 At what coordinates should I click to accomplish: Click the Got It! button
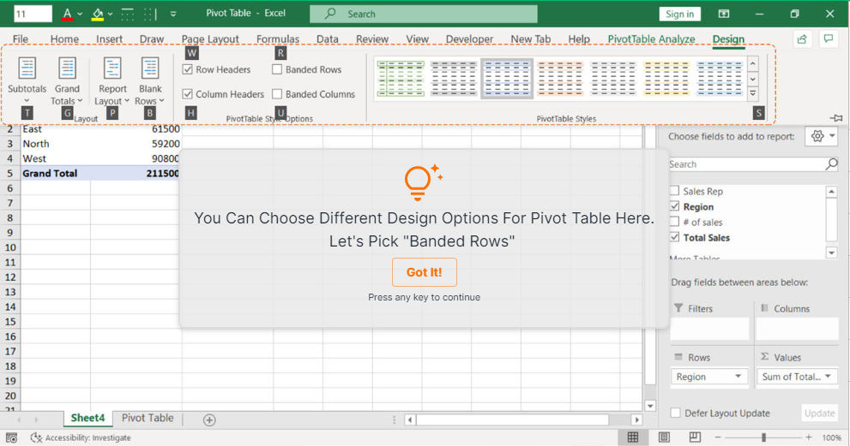(x=425, y=272)
